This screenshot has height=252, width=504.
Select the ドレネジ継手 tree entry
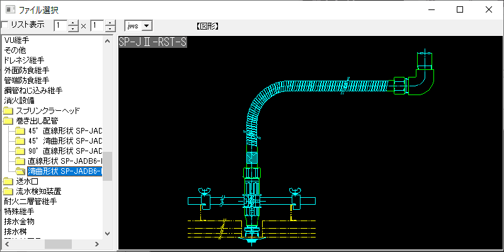[x=24, y=60]
